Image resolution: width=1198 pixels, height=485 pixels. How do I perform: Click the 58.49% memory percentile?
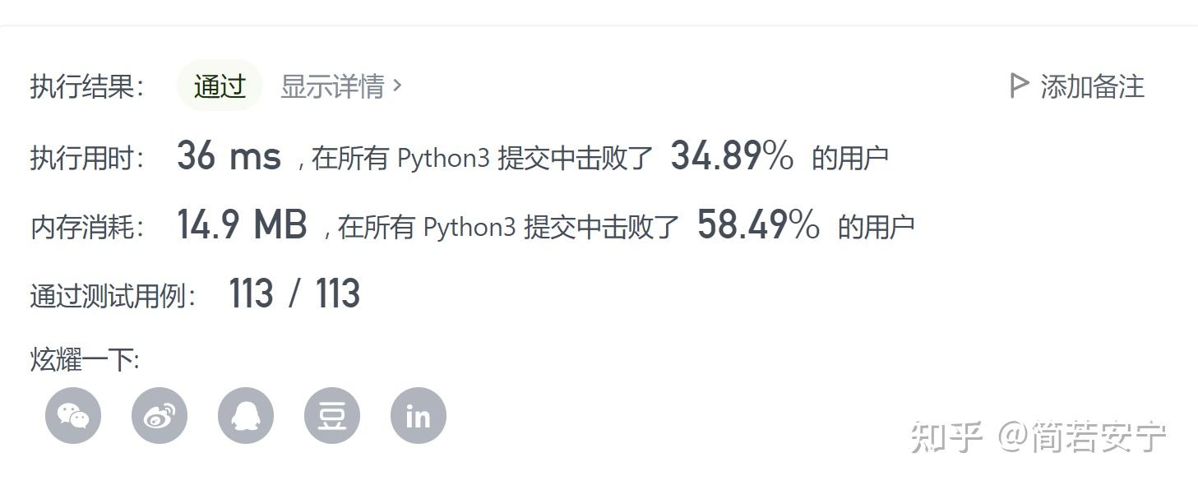pos(758,225)
